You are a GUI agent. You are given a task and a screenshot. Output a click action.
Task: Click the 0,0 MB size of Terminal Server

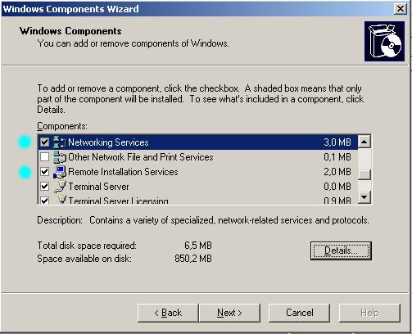click(337, 187)
